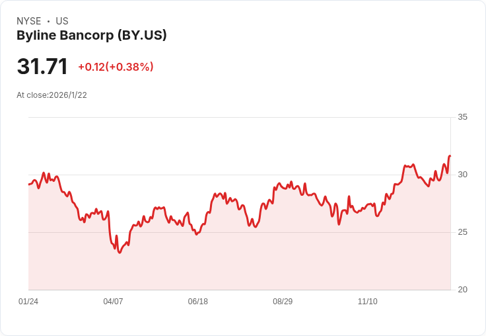Screen dimensions: 486x336
Task: Click the 25 y-axis label
Action: pos(462,232)
